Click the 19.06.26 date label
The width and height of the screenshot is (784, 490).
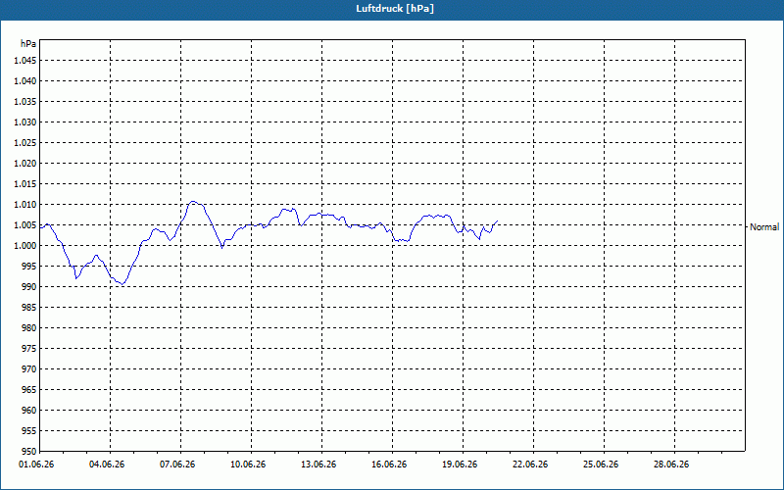coord(460,465)
